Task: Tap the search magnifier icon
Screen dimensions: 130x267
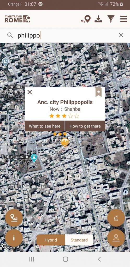Action: pyautogui.click(x=10, y=35)
